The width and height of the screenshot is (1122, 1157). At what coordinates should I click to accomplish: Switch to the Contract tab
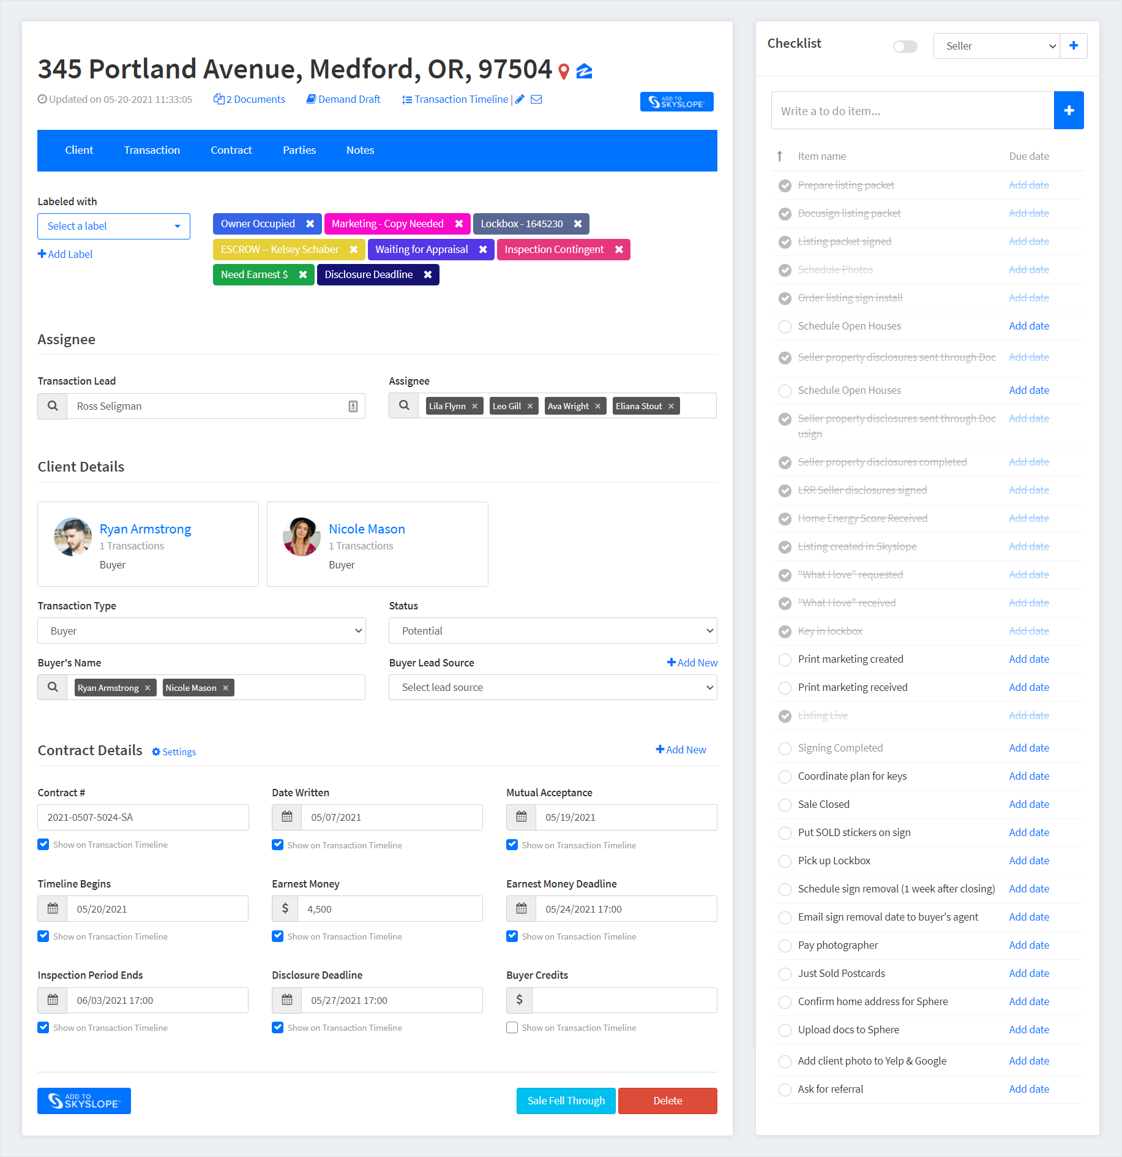231,150
